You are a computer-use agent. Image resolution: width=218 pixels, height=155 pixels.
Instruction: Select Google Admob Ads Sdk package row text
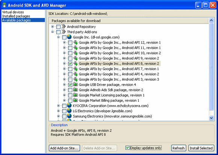111,90
